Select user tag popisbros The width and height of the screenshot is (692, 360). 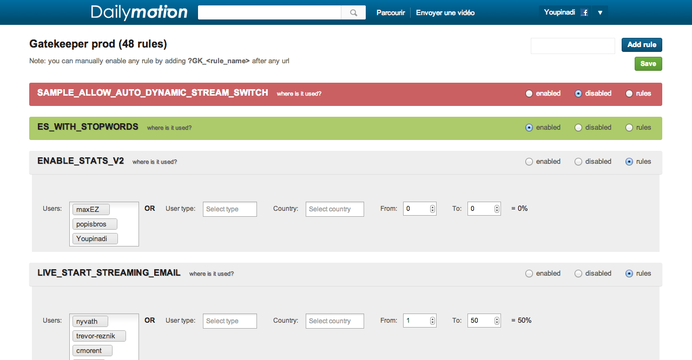coord(95,224)
